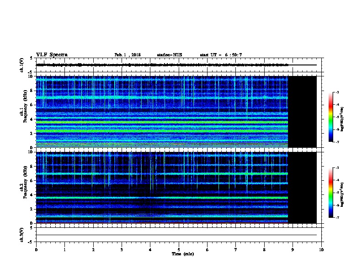Click the "Time (min)" x-axis title
362x280 pixels.
pyautogui.click(x=183, y=254)
